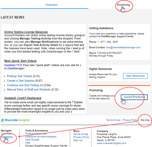Expand the Site Map link
Viewport: 152px width, 147px height.
point(145,120)
